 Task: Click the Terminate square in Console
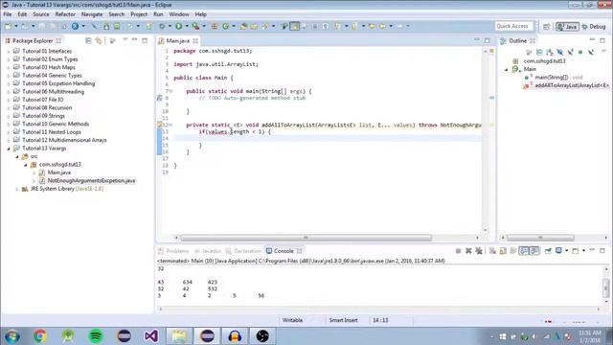coord(458,251)
